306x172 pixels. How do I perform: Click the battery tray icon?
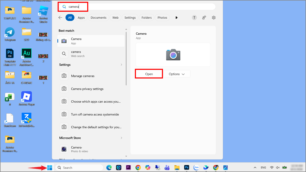285,167
